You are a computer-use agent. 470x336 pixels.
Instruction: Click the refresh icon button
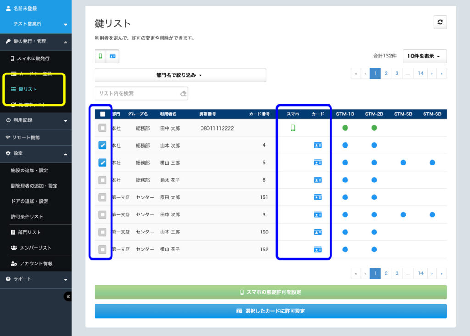pos(440,23)
